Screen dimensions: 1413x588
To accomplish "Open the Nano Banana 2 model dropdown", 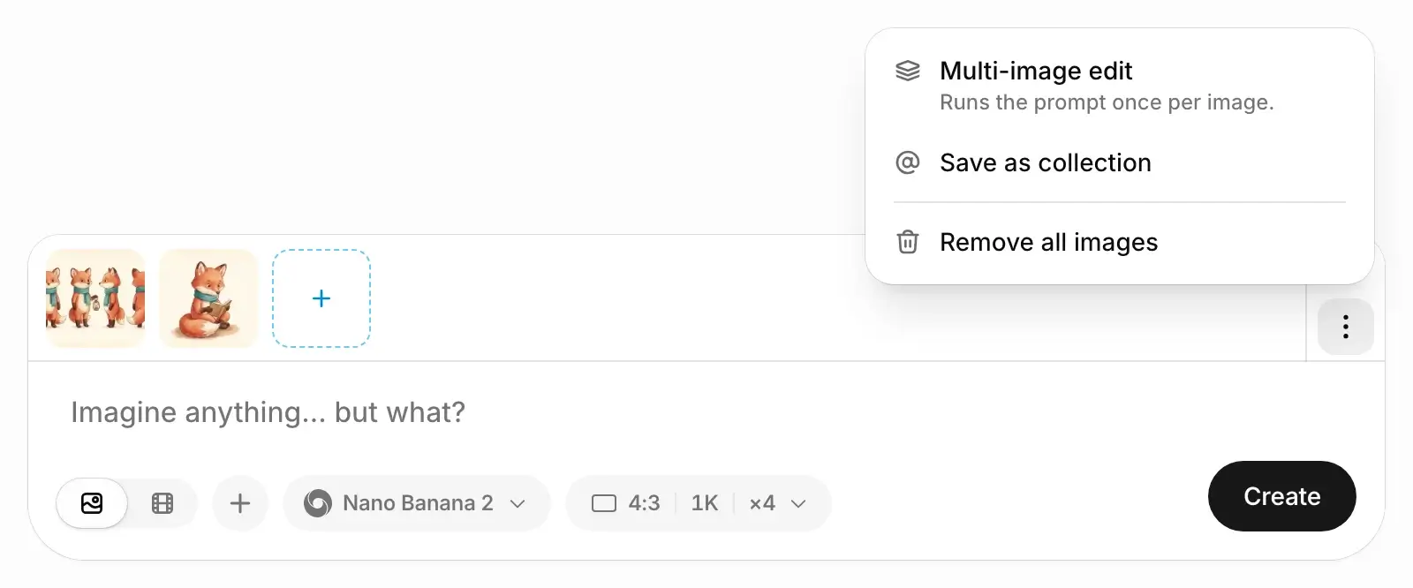I will [417, 503].
